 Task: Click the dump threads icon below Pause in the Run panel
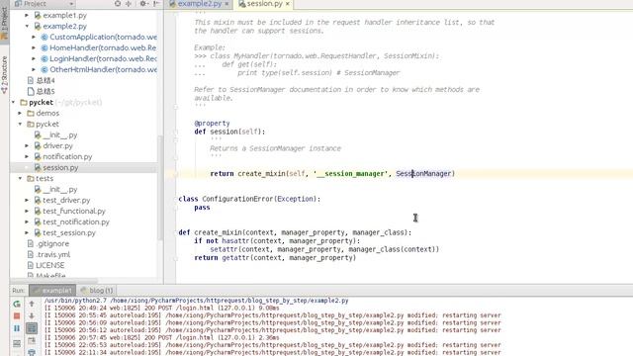click(17, 343)
